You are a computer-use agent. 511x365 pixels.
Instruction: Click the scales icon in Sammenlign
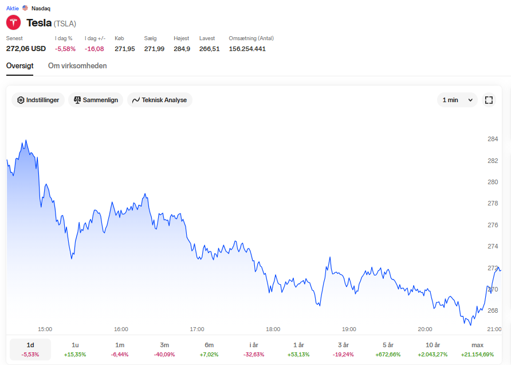pos(77,100)
